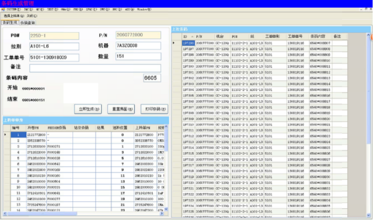Viewport: 373px width, 220px height.
Task: Select row number 10 in lower grid
Action: pos(18,187)
